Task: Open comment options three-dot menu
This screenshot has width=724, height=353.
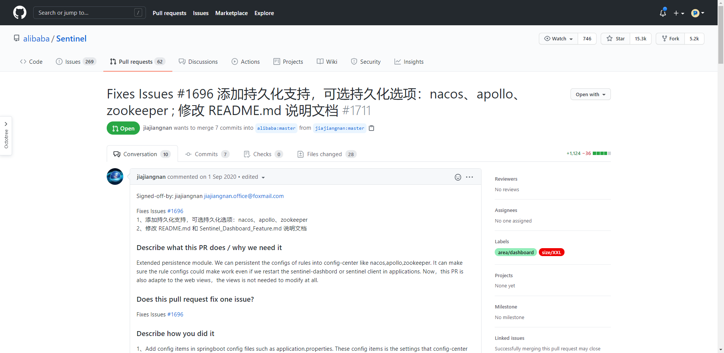Action: click(469, 177)
